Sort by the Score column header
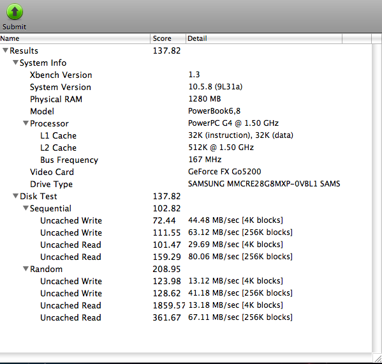The image size is (382, 364). click(x=168, y=38)
